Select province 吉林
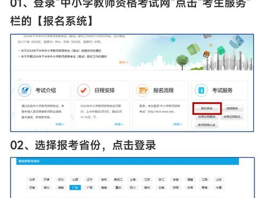Image resolution: width=265 pixels, height=198 pixels. click(104, 180)
